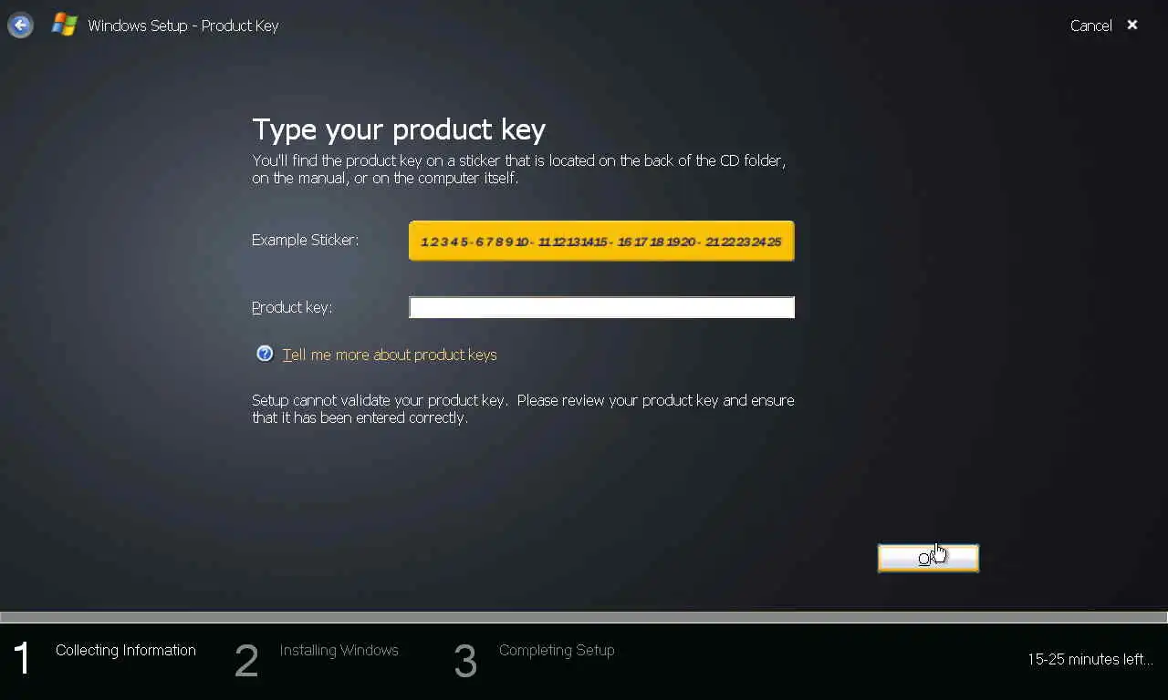The width and height of the screenshot is (1168, 700).
Task: Click the Setup cannot validate error message
Action: 523,409
